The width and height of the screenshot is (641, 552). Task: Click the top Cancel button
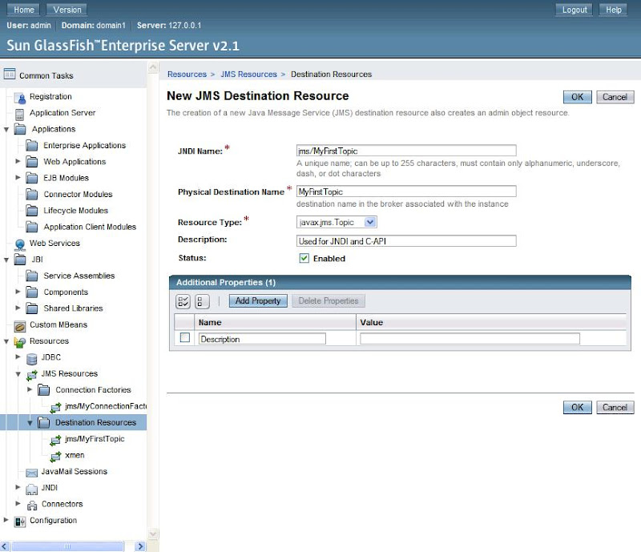tap(615, 97)
